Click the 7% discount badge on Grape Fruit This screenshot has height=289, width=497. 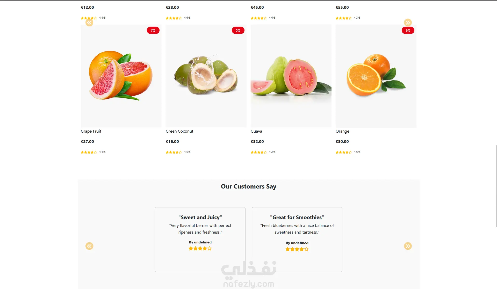coord(153,31)
